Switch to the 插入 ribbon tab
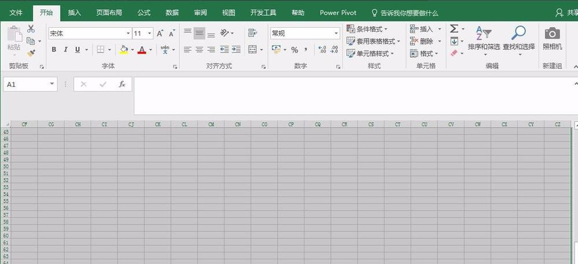The image size is (578, 264). 74,12
